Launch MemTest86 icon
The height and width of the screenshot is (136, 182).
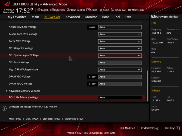pyautogui.click(x=130, y=10)
